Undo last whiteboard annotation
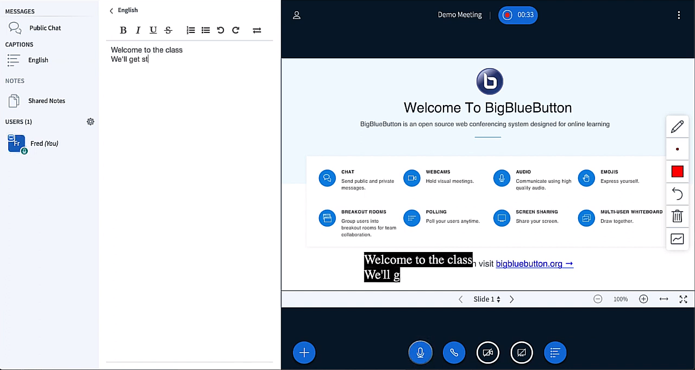The image size is (695, 370). (x=677, y=194)
